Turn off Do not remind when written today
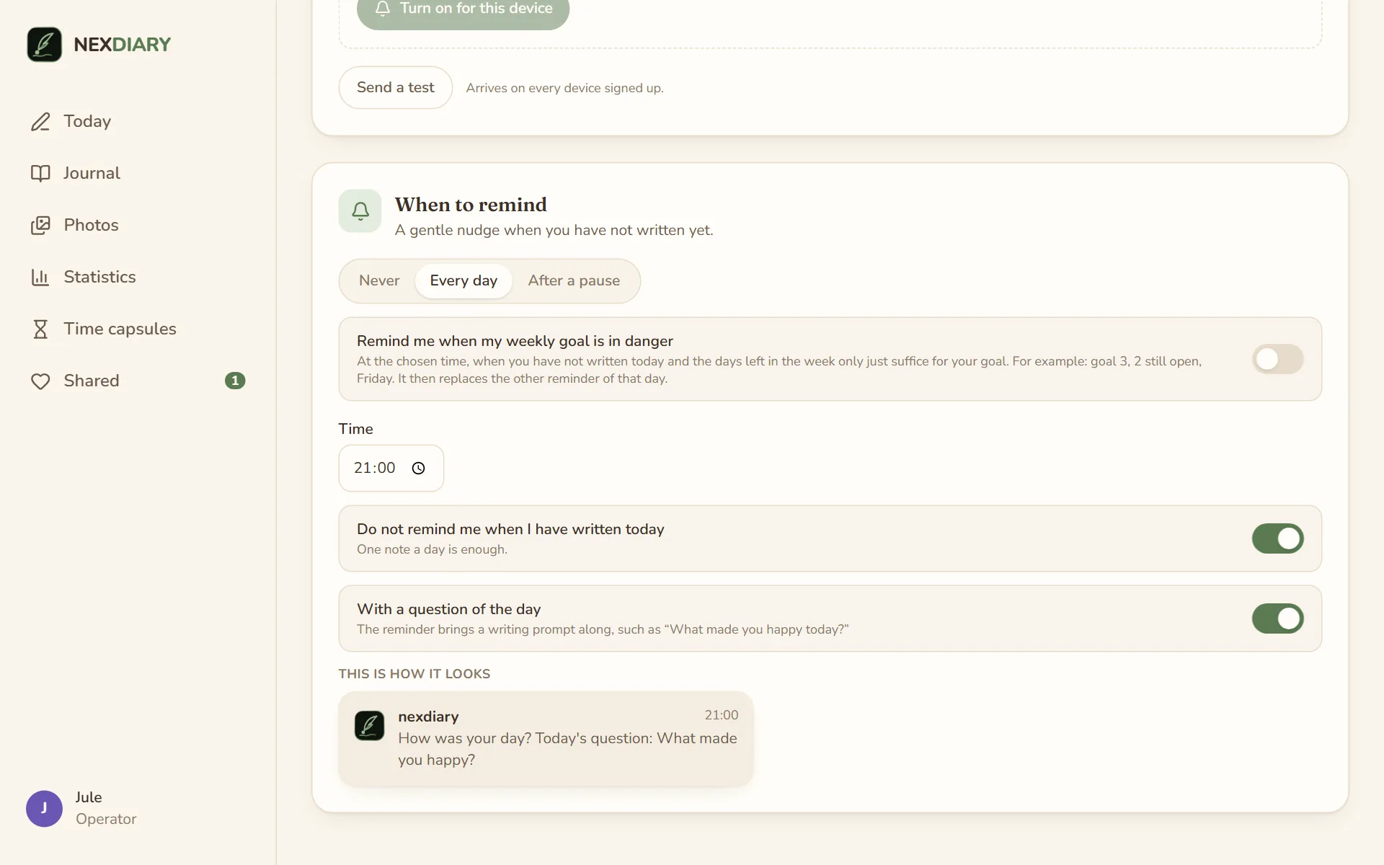 tap(1277, 538)
